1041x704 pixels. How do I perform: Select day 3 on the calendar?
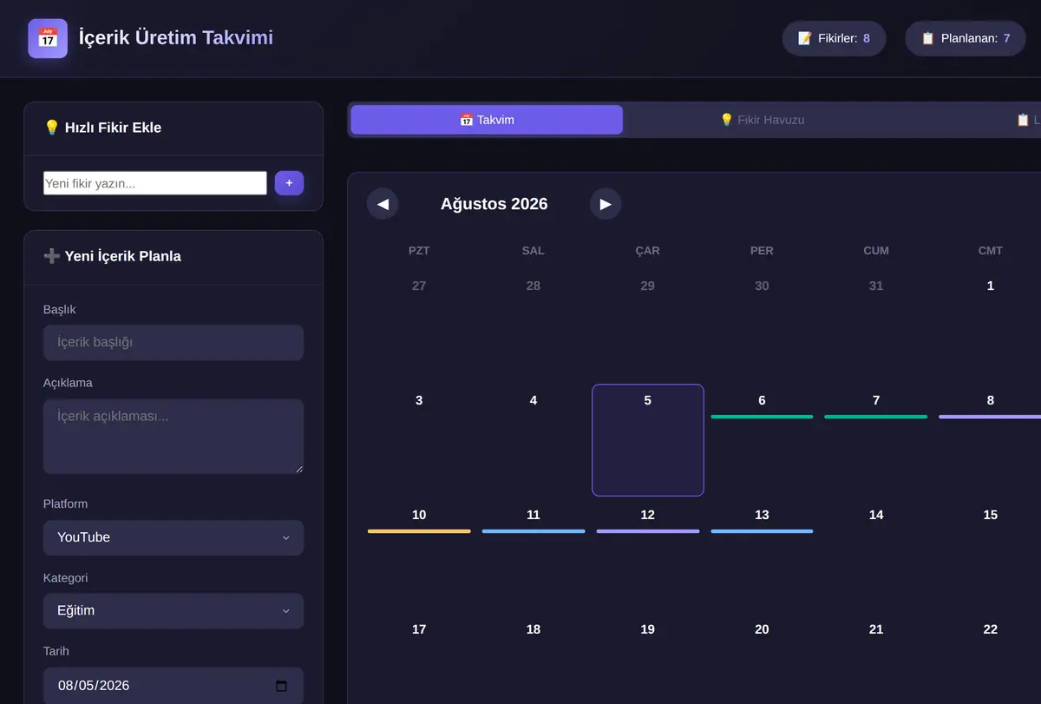[x=419, y=440]
